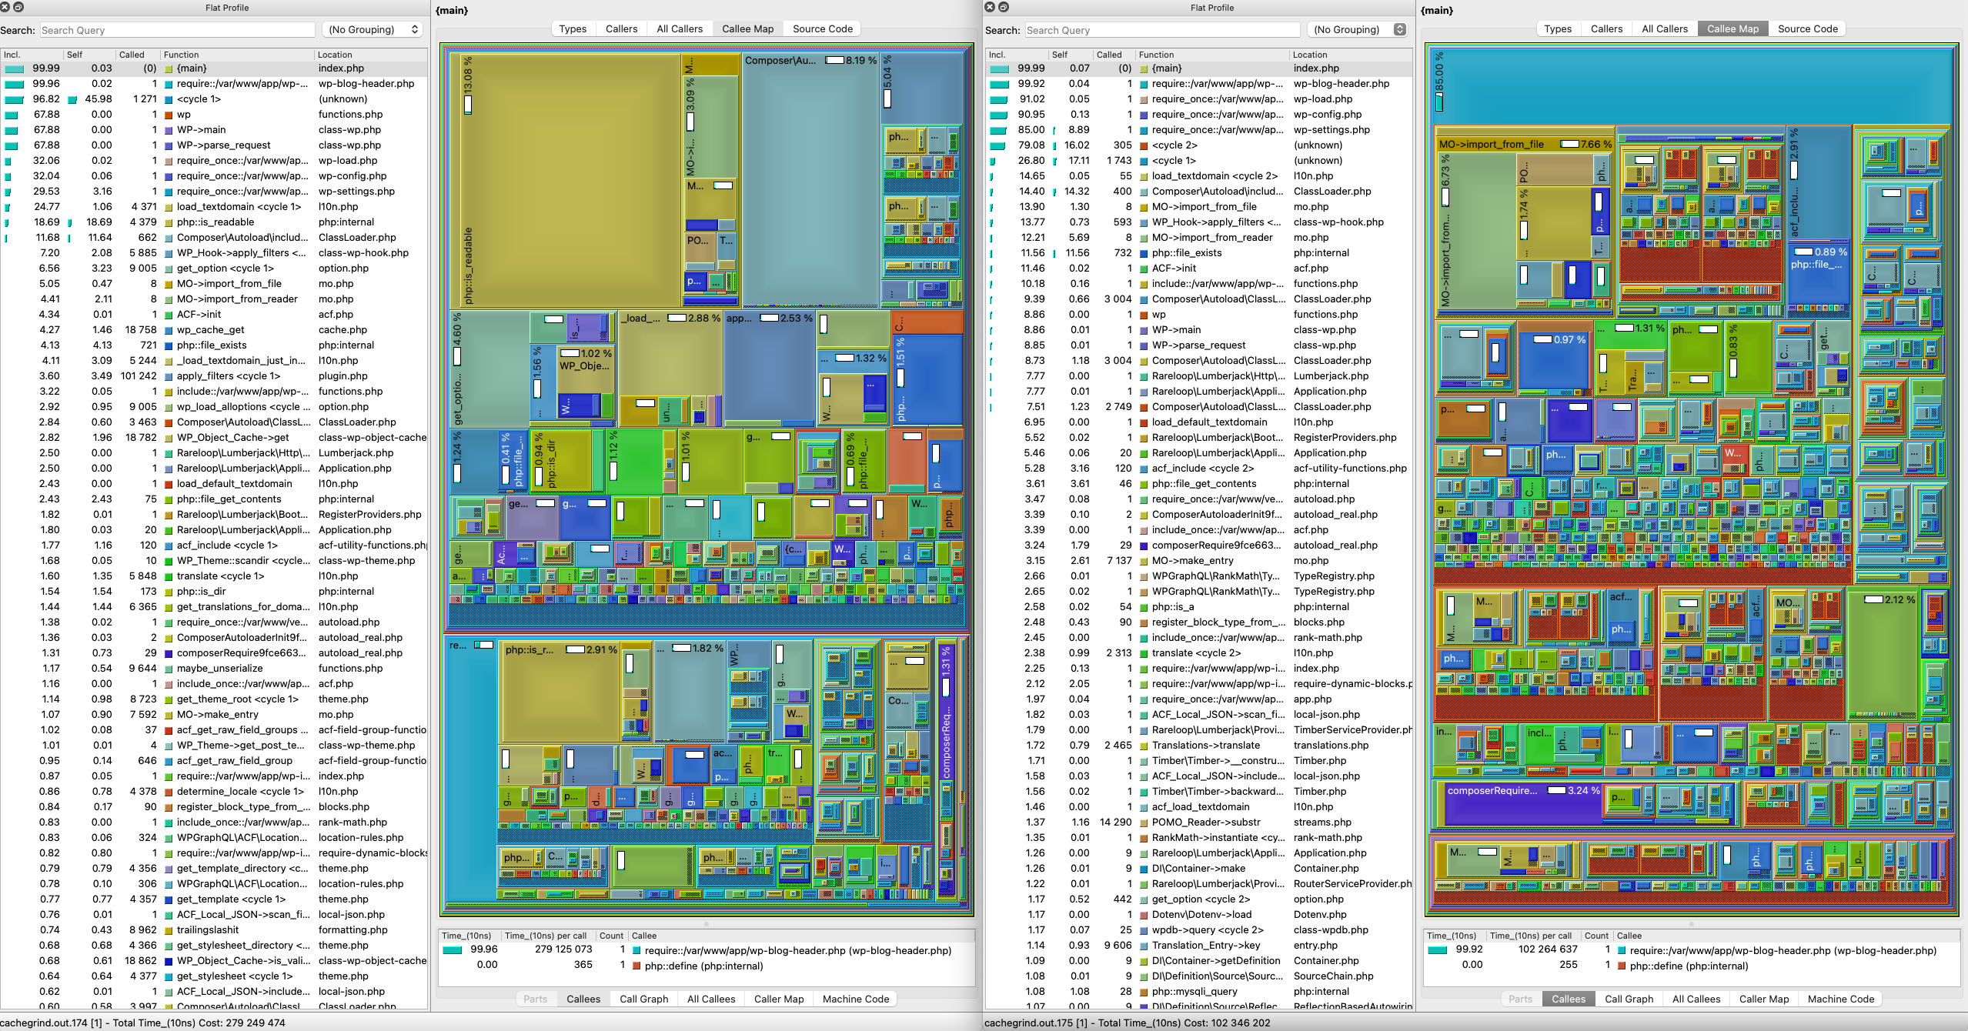Viewport: 1968px width, 1031px height.
Task: Select MO->import_from_file row in right function list
Action: tap(1204, 207)
